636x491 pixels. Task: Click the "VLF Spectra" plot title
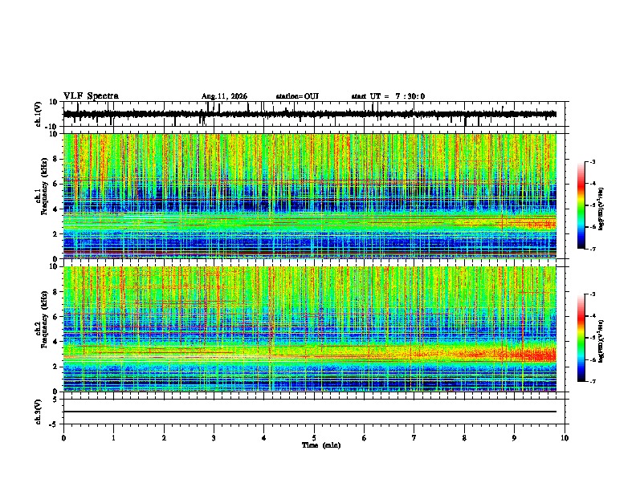click(91, 96)
